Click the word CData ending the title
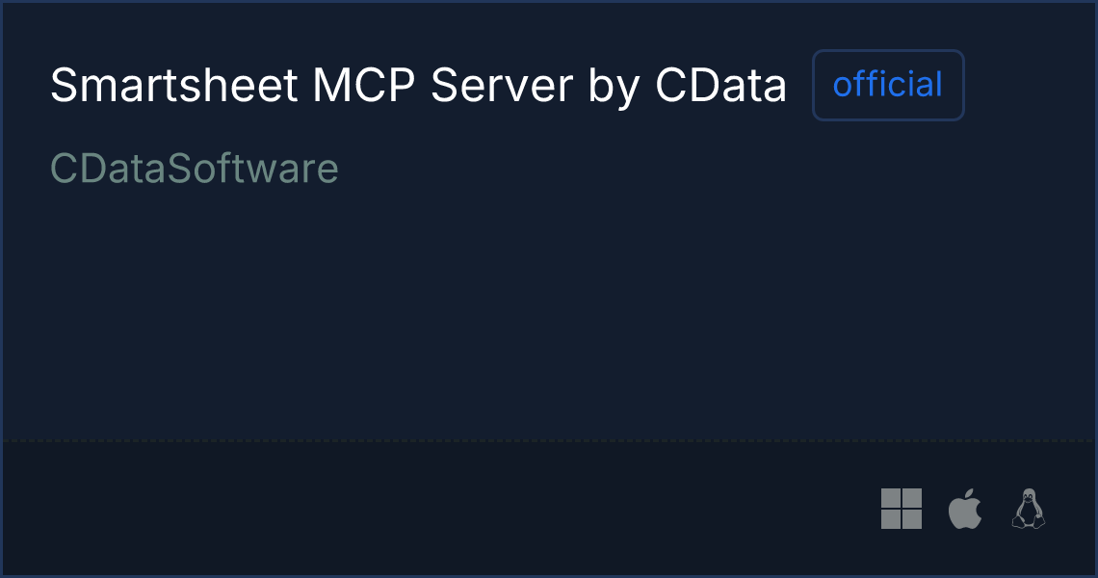The image size is (1098, 578). [x=721, y=86]
